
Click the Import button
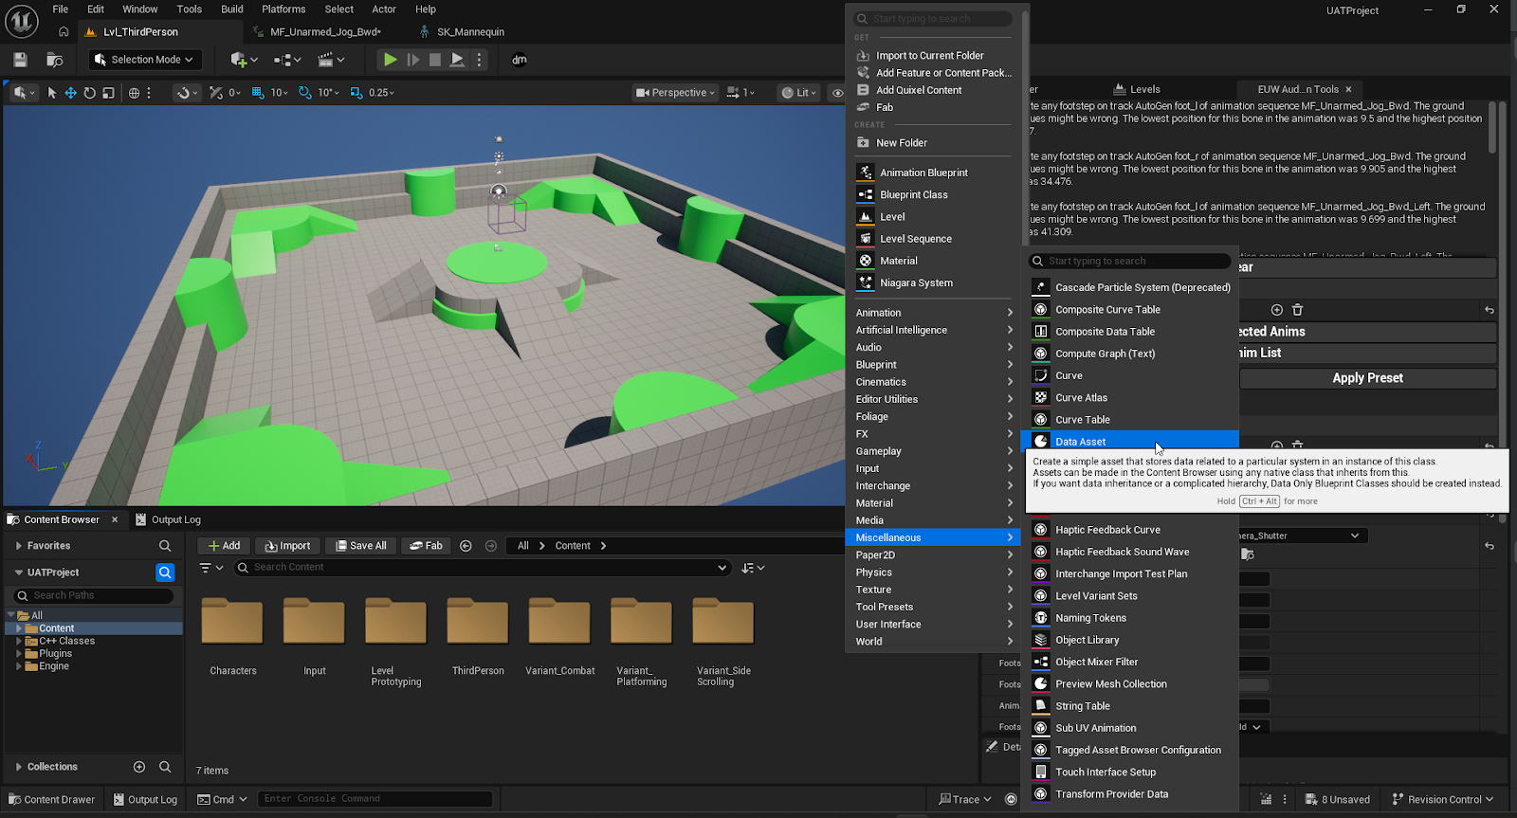(287, 546)
